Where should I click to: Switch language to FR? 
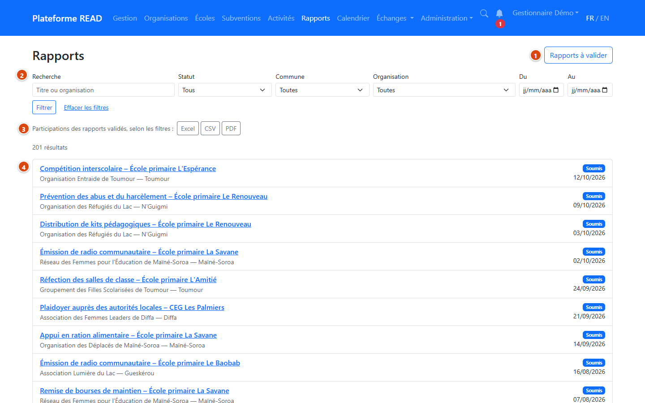590,18
